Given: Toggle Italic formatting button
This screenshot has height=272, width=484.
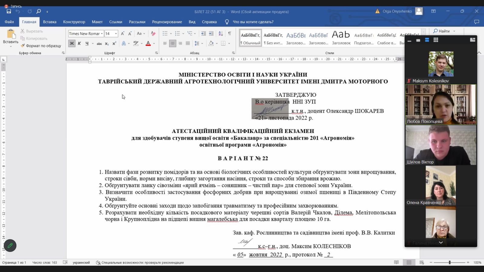Looking at the screenshot, I should (x=79, y=44).
